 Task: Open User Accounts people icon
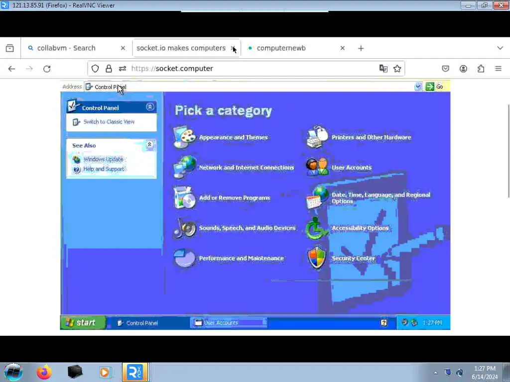317,167
